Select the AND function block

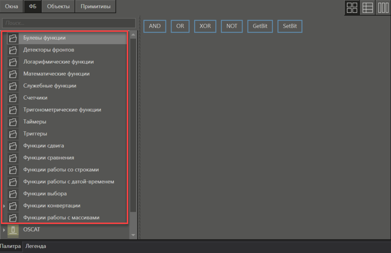click(x=155, y=26)
